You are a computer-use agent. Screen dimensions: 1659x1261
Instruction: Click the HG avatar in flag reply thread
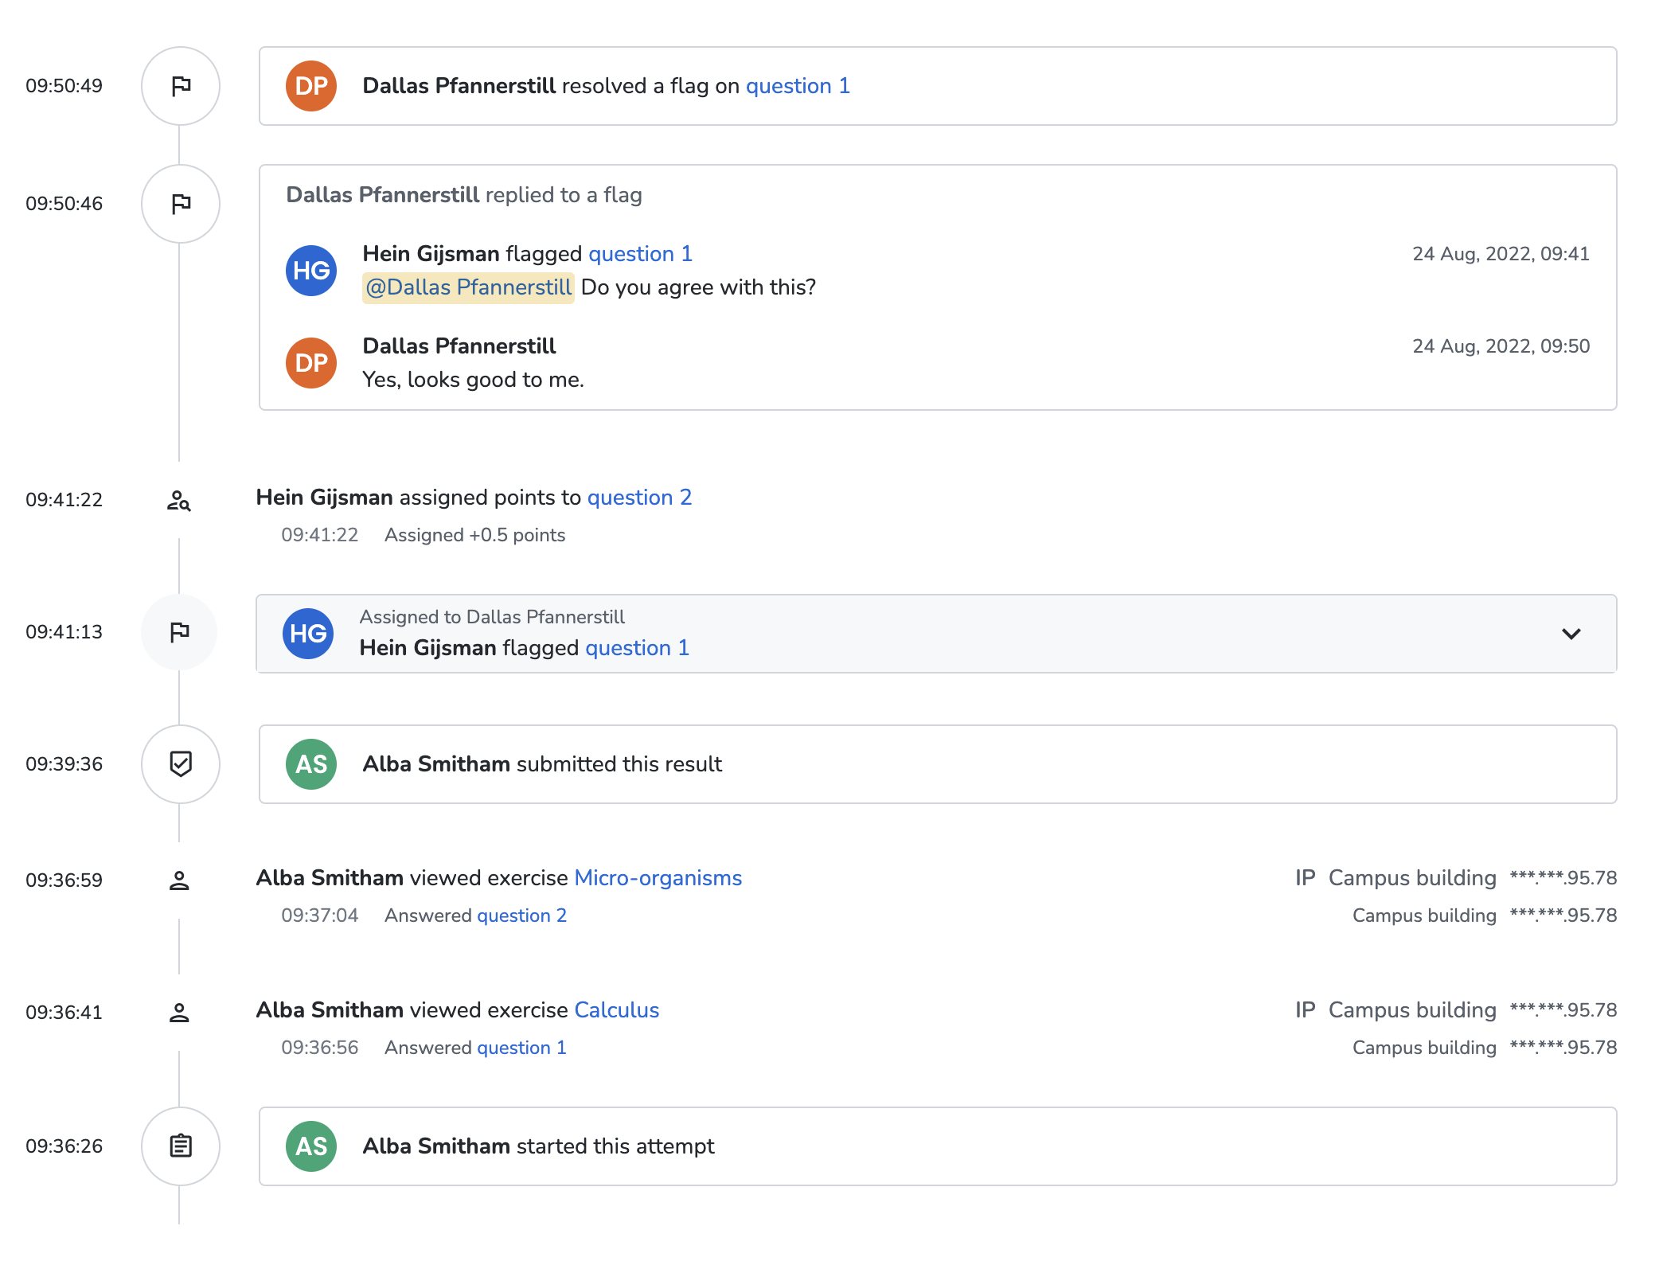coord(311,271)
